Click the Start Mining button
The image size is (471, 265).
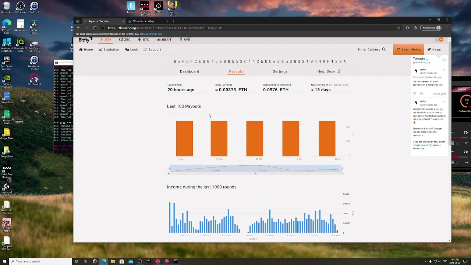(408, 49)
